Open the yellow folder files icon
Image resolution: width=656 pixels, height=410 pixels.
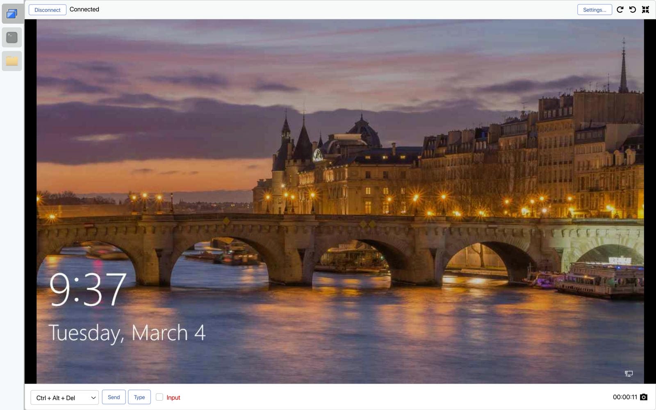pos(12,61)
